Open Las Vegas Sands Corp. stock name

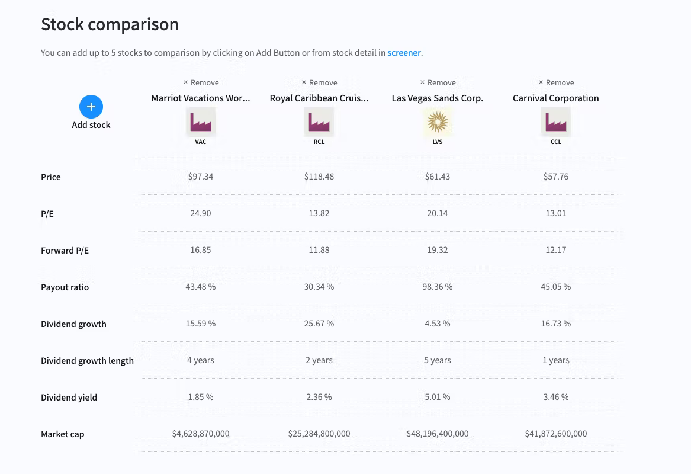click(x=438, y=98)
